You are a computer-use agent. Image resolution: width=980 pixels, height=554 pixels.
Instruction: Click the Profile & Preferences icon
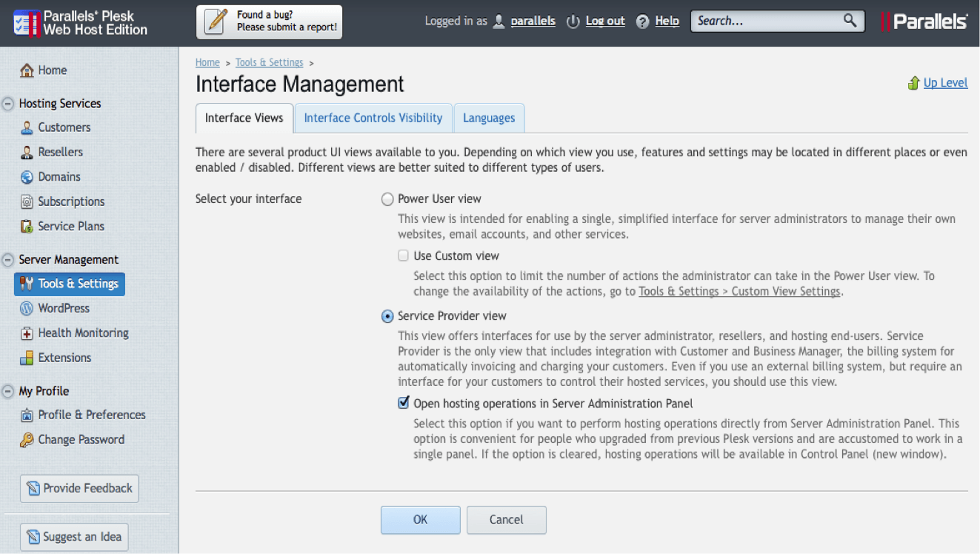point(27,415)
